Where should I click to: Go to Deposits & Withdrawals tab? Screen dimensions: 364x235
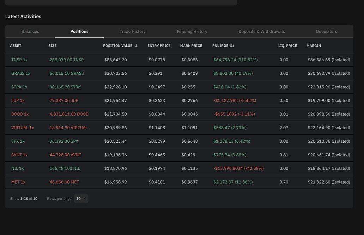(261, 32)
